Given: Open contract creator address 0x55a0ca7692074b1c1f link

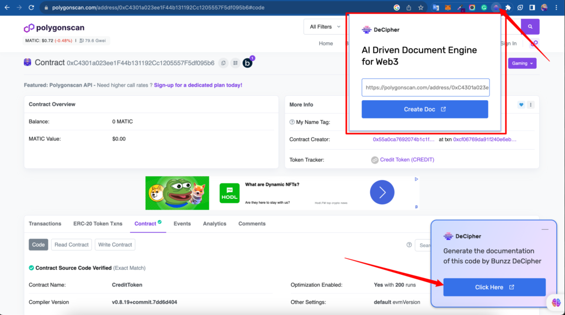Looking at the screenshot, I should point(403,139).
